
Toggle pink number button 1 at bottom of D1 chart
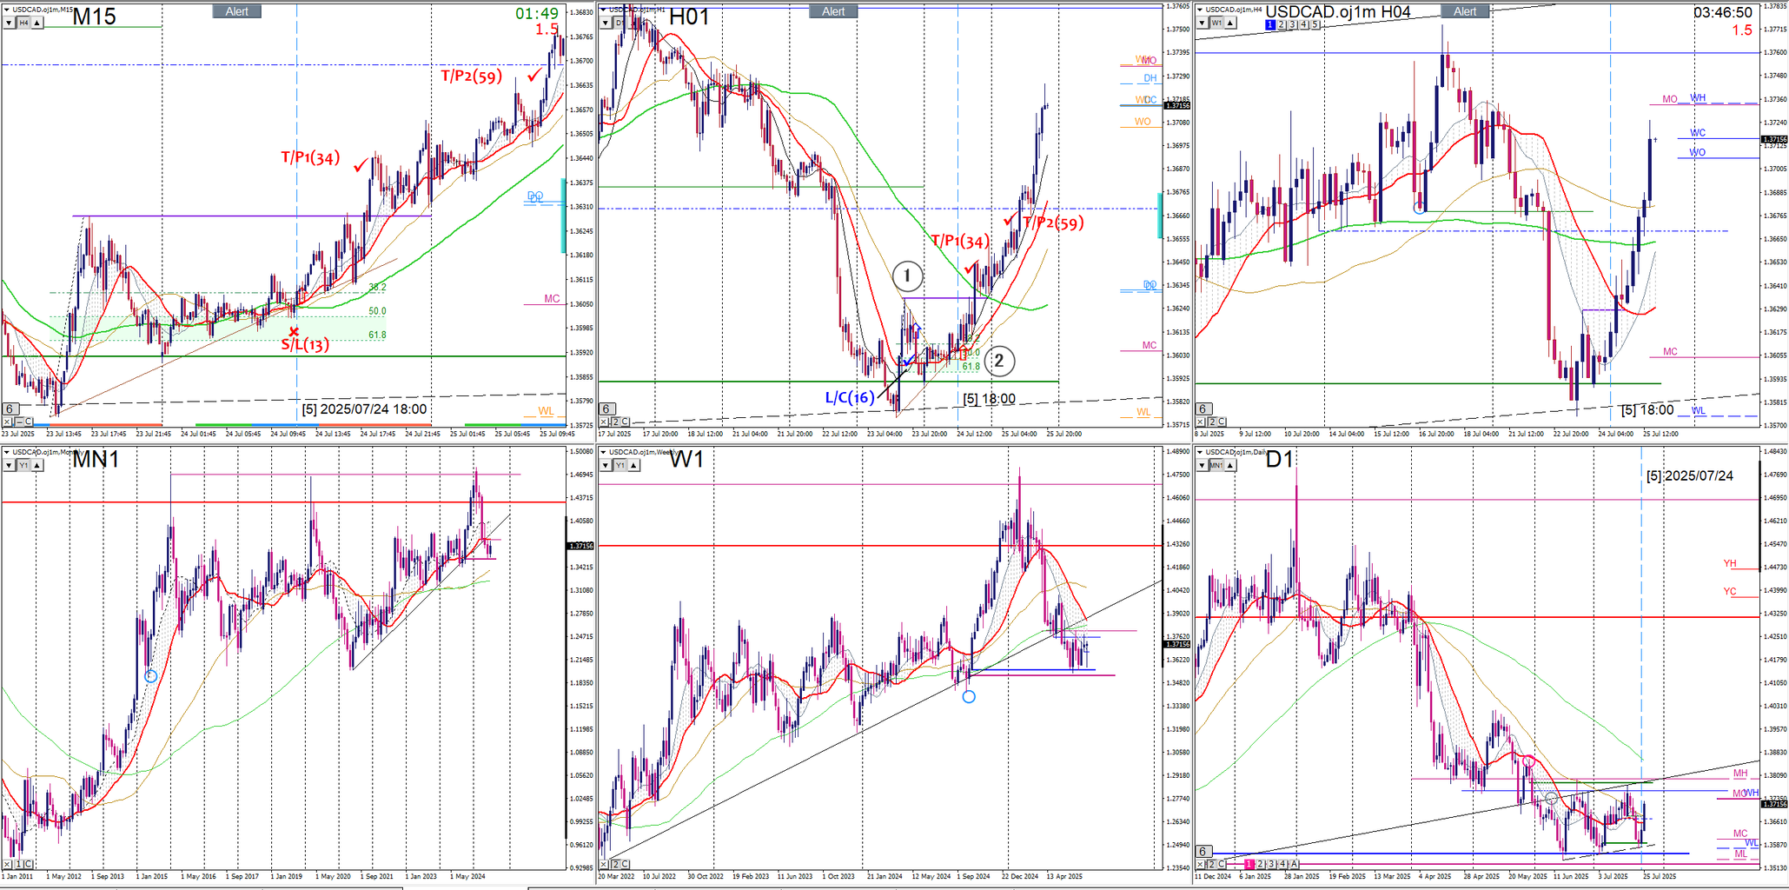(x=1249, y=864)
